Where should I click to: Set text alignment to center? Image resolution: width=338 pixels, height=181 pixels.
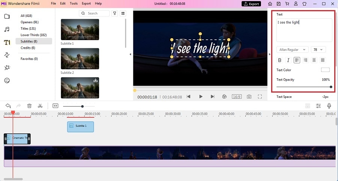[314, 60]
